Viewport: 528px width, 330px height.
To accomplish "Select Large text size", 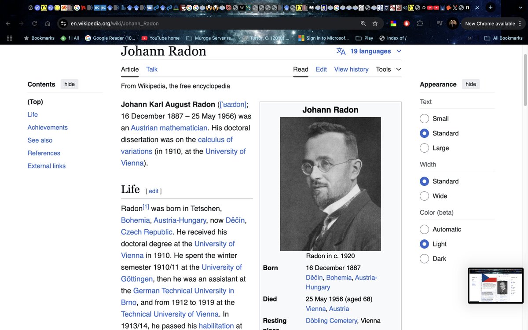I will (424, 148).
